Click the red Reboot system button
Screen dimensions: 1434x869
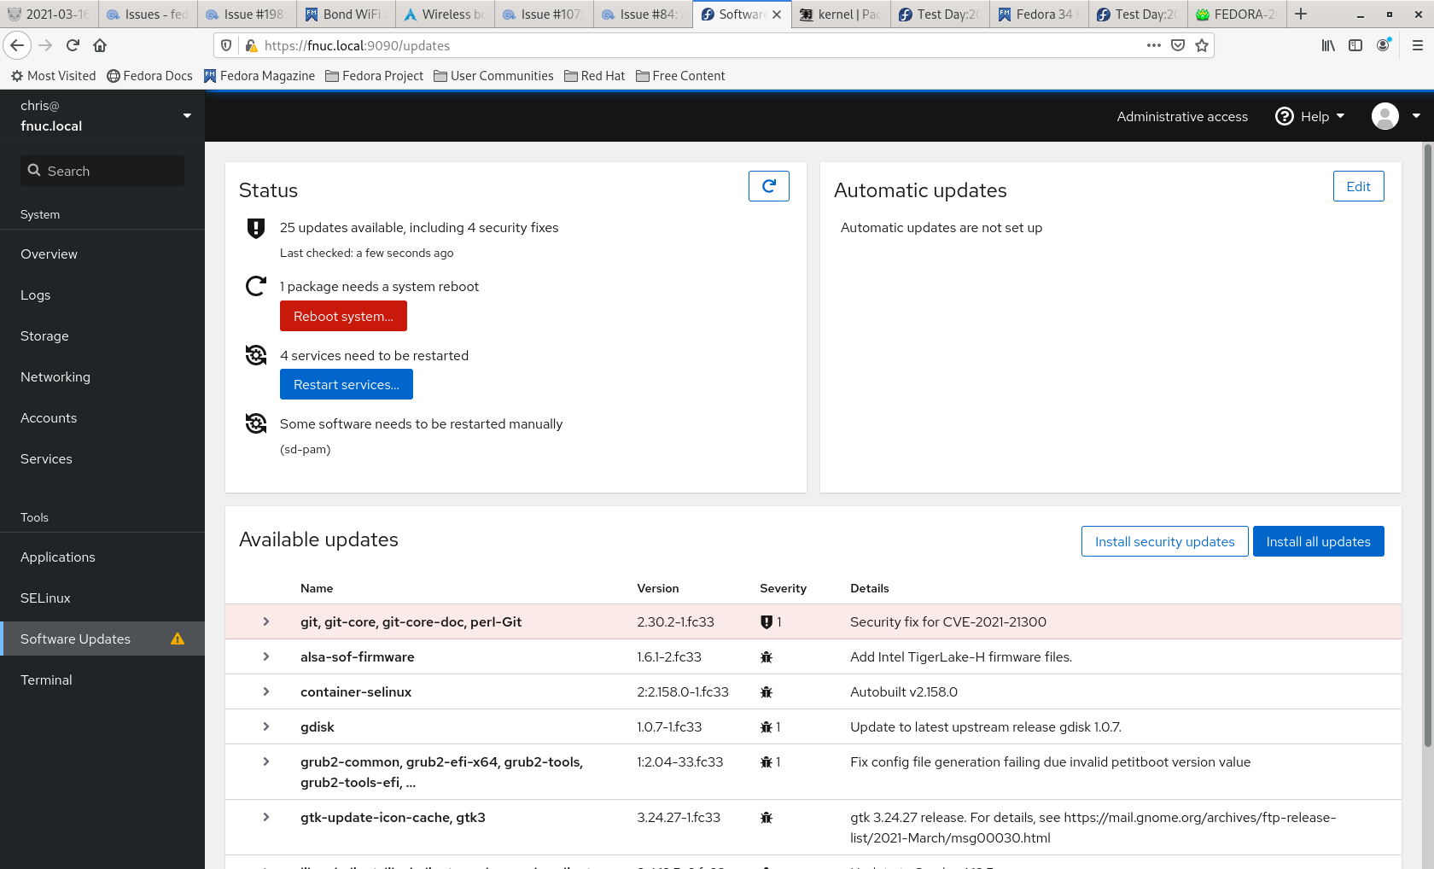pos(343,316)
